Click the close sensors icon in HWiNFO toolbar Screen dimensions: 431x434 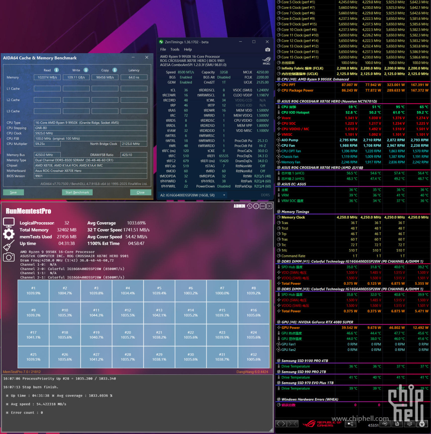click(422, 424)
